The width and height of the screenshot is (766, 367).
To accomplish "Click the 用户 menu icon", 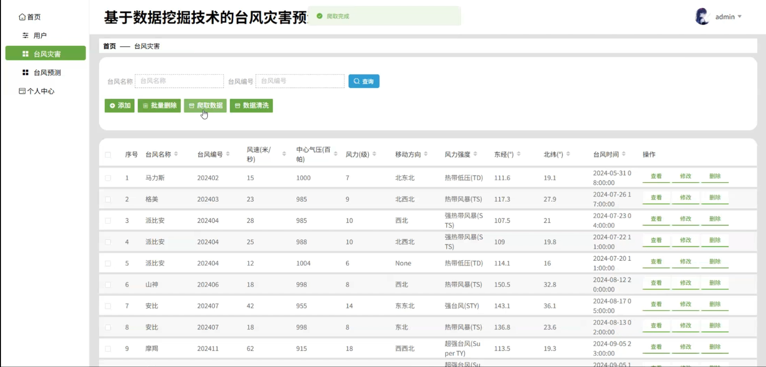I will (25, 36).
